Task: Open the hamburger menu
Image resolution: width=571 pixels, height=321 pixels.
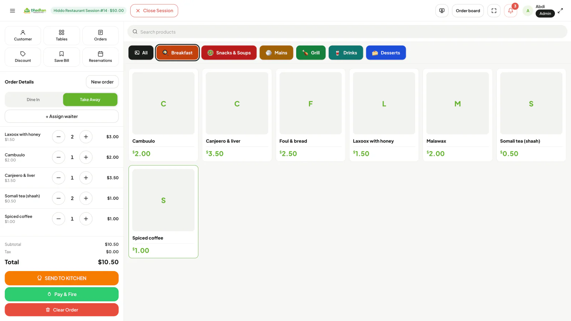Action: [x=12, y=11]
